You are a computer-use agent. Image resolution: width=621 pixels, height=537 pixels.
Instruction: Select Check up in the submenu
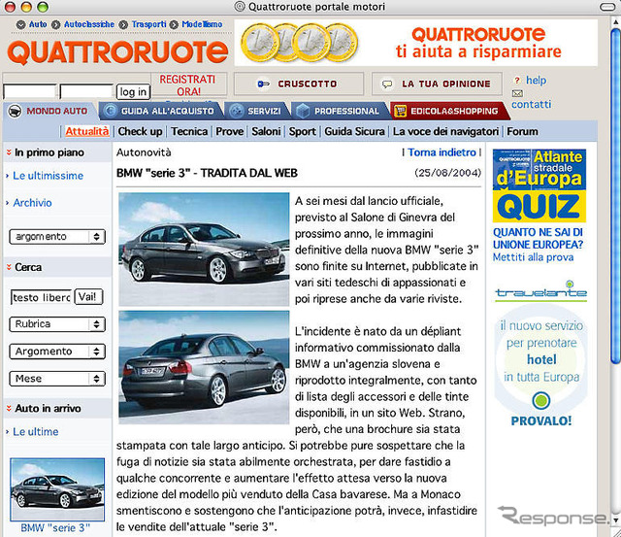coord(140,131)
